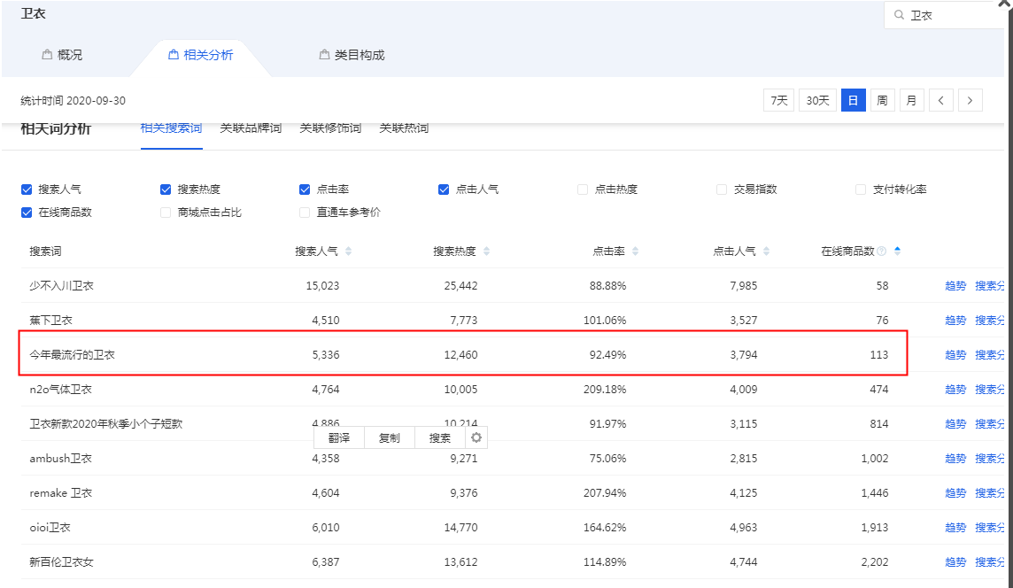Select the 相关搜索词 sub-tab

171,128
